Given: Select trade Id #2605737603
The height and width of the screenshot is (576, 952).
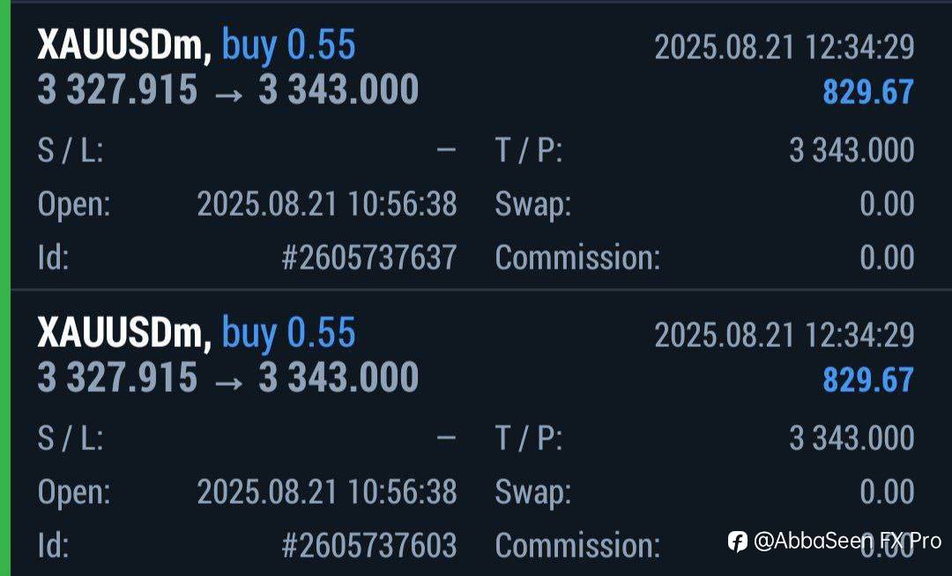Looking at the screenshot, I should coord(368,545).
